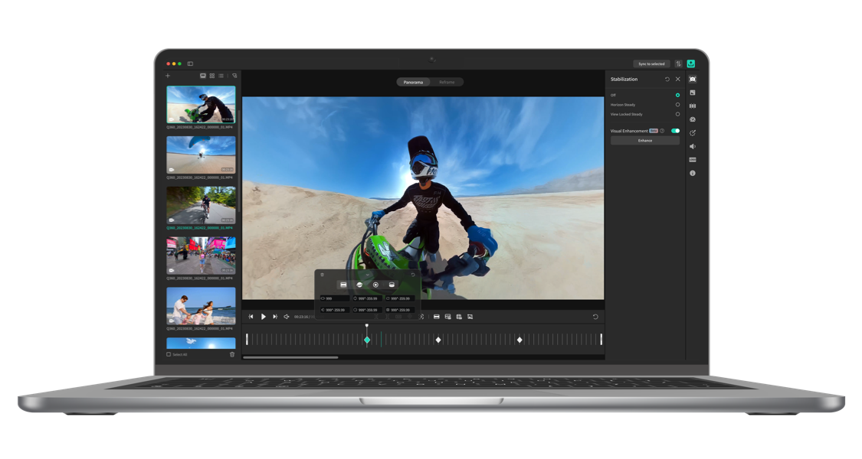The width and height of the screenshot is (862, 459).
Task: Open the media filter dropdown icon
Action: 234,76
